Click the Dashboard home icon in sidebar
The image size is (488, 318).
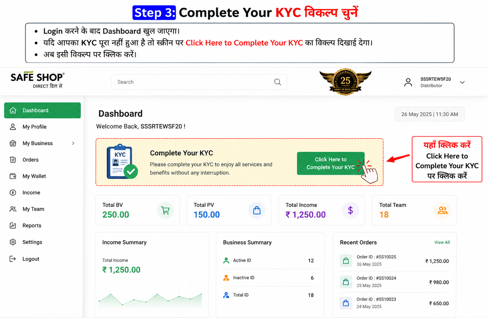[13, 110]
